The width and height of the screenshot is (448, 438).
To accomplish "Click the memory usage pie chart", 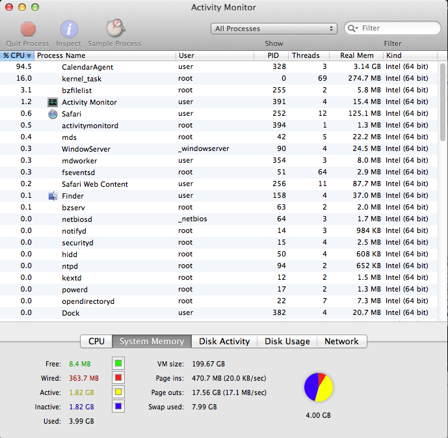I will click(319, 387).
